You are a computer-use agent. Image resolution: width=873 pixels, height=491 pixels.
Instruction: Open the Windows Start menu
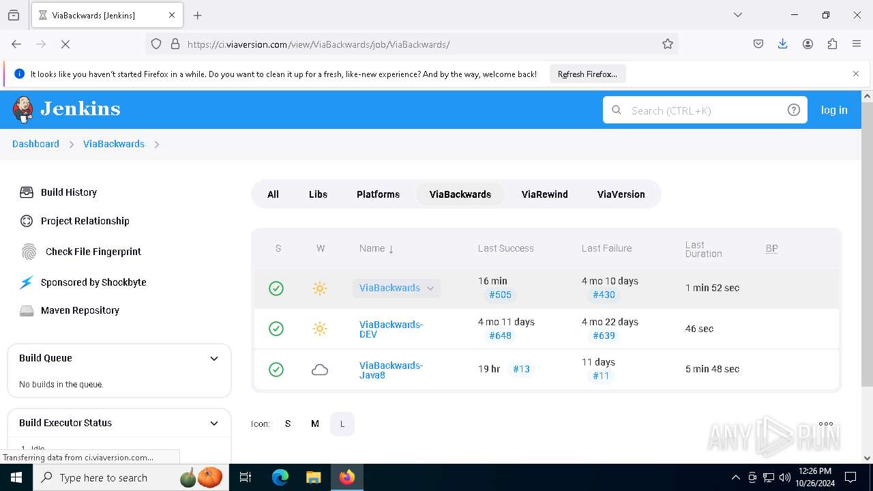16,477
